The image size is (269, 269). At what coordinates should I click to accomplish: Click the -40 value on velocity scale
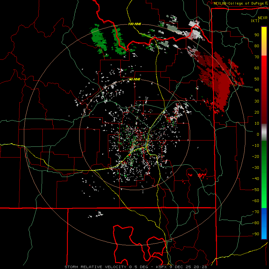[x=256, y=179]
